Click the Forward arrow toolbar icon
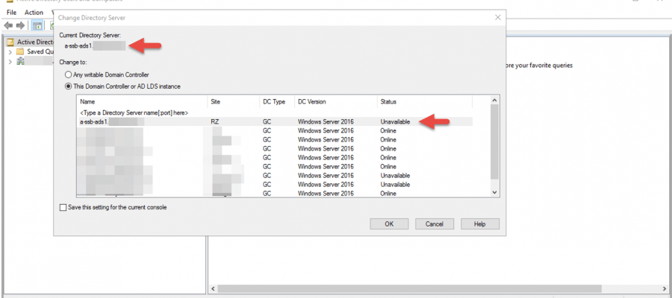The image size is (672, 298). [19, 25]
